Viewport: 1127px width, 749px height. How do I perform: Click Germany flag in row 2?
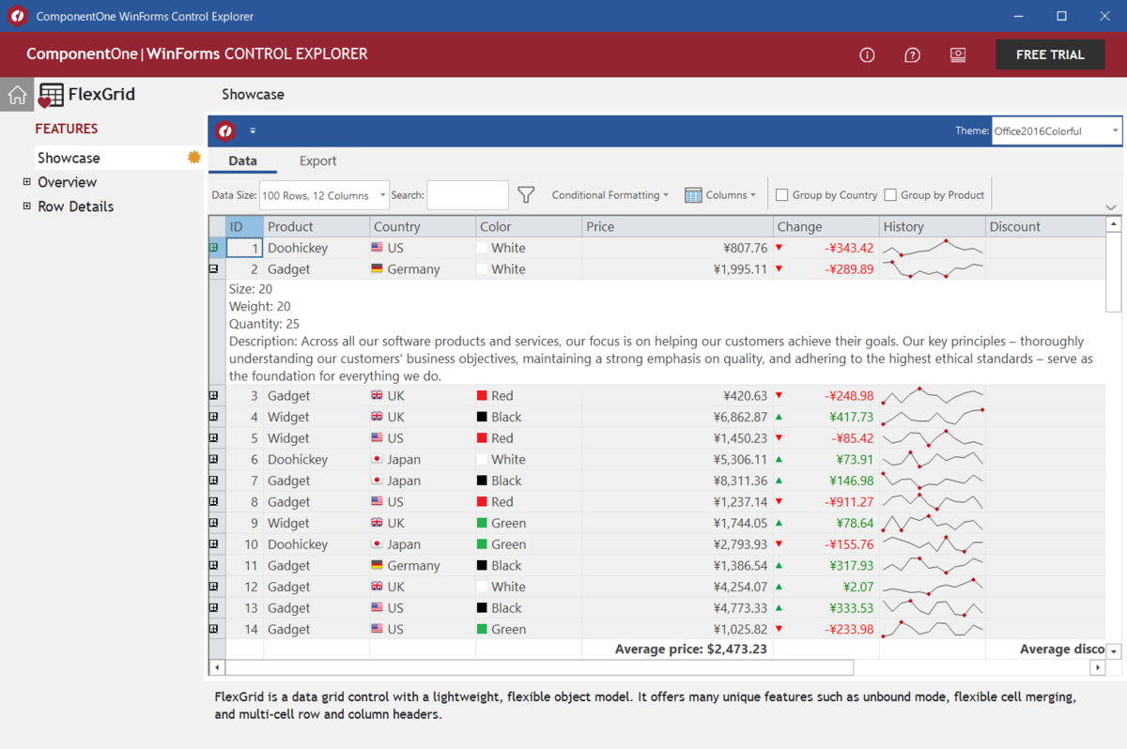click(x=378, y=268)
